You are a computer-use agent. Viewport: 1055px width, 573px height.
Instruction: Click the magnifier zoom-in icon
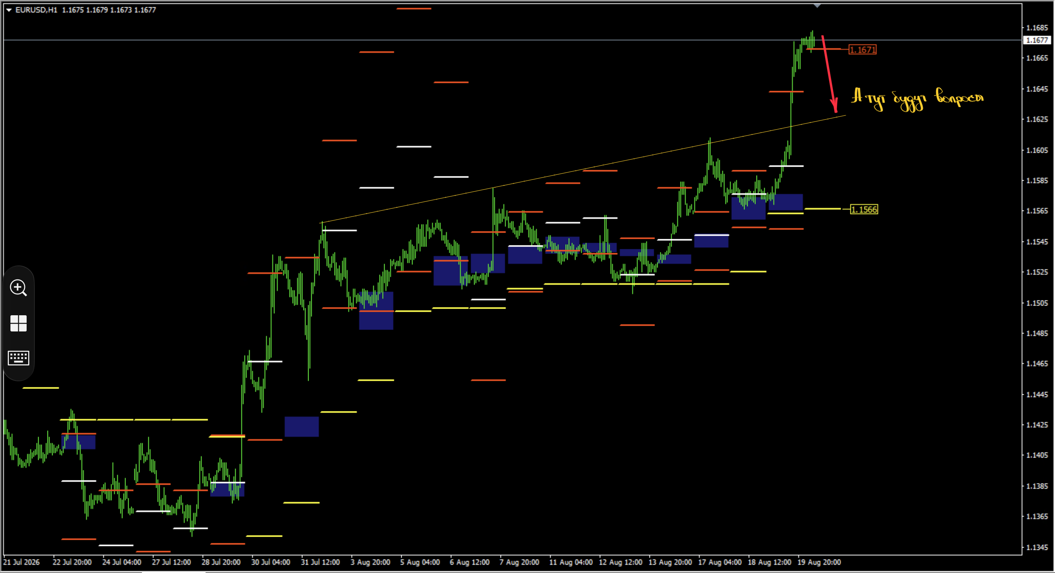[19, 288]
